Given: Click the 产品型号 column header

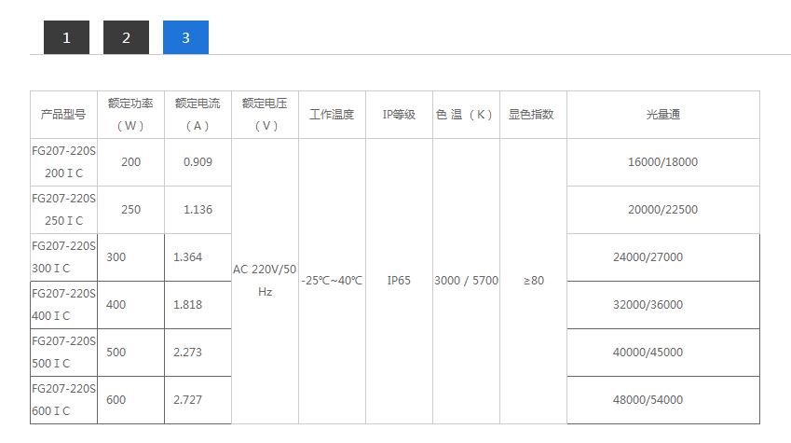Looking at the screenshot, I should pos(63,115).
